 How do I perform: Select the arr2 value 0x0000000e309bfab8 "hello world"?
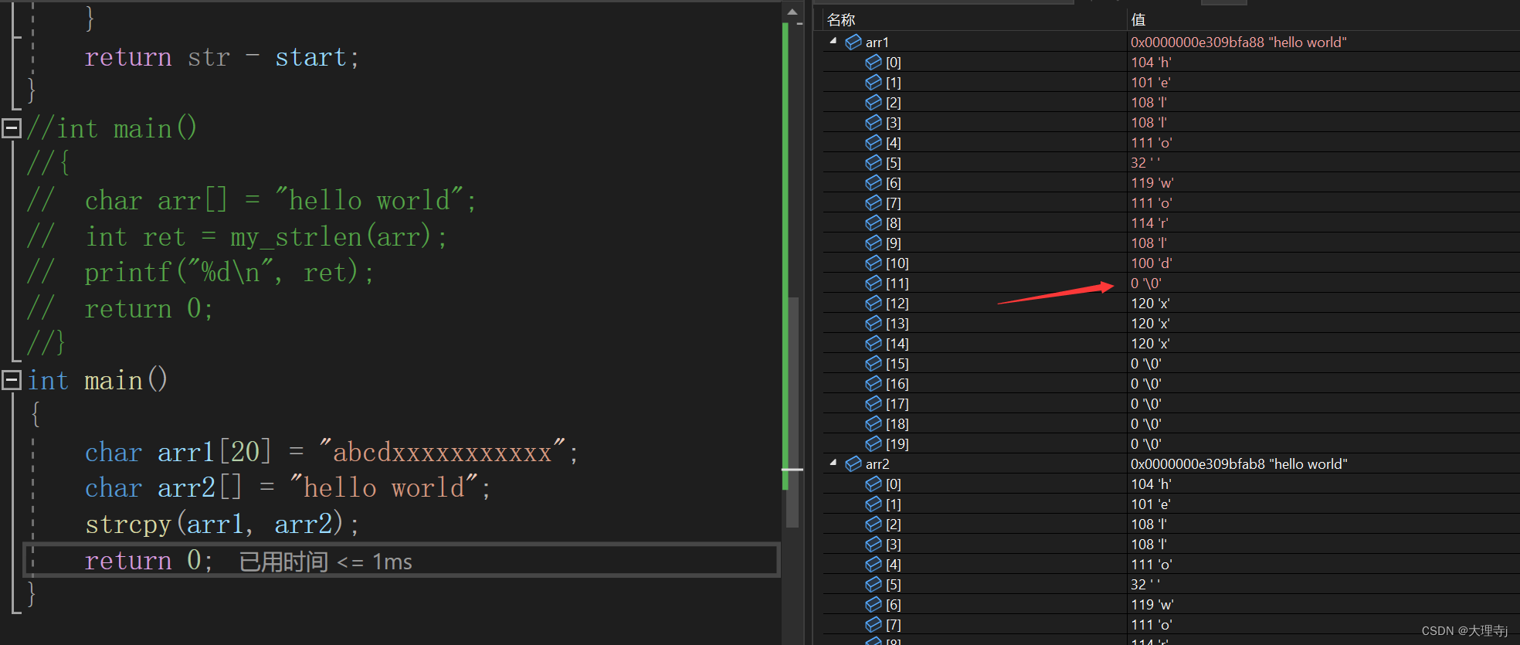[1239, 464]
